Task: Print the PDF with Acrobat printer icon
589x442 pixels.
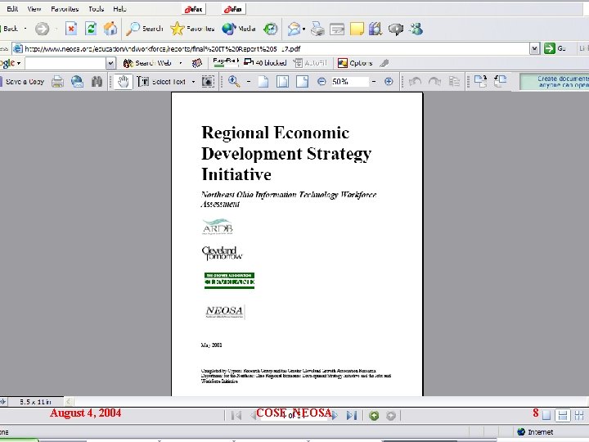Action: point(57,82)
